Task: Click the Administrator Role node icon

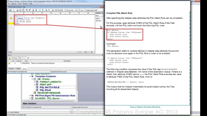Action: point(32,95)
